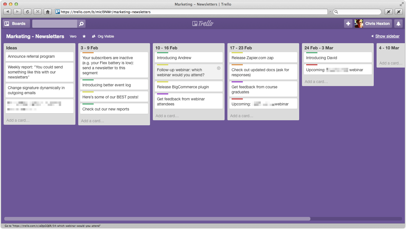Toggle the board star icon
This screenshot has width=406, height=229.
[84, 36]
